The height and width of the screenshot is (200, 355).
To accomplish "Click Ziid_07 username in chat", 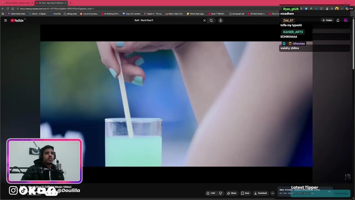I will [x=288, y=20].
